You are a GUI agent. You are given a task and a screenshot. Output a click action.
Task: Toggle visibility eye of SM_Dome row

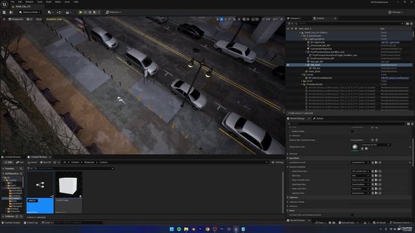coord(288,65)
